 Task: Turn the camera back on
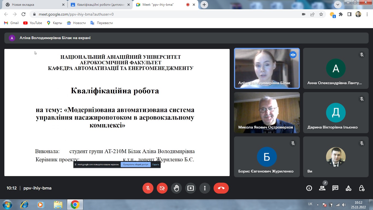coord(162,188)
